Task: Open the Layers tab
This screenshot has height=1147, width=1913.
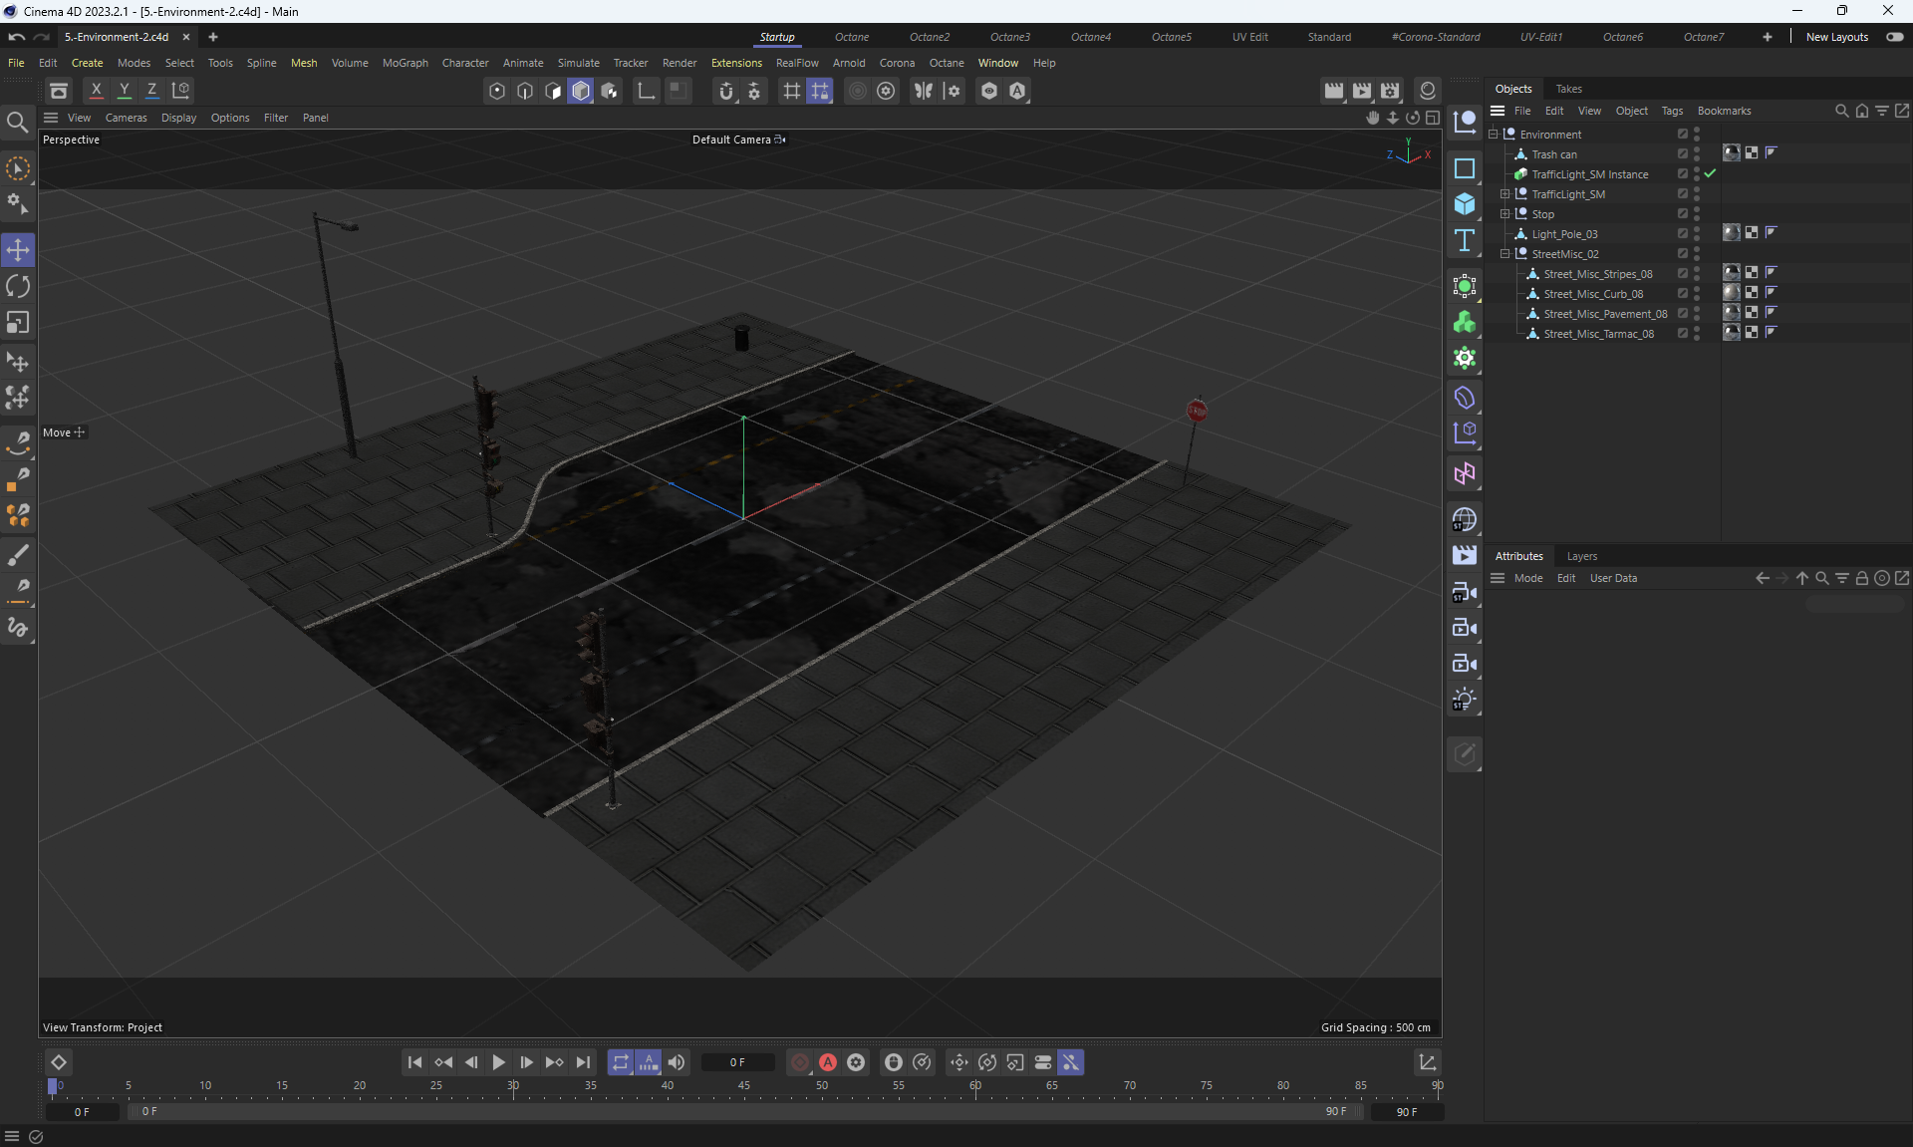Action: coord(1581,556)
